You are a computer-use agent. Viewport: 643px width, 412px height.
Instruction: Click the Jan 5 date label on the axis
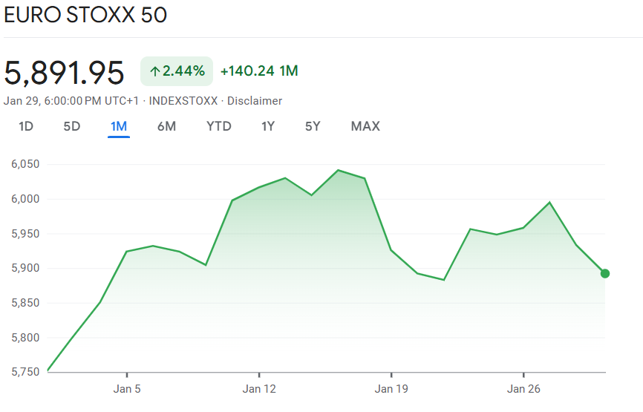pos(127,389)
